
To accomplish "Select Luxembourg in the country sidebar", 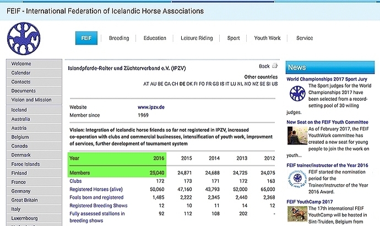I will click(34, 218).
